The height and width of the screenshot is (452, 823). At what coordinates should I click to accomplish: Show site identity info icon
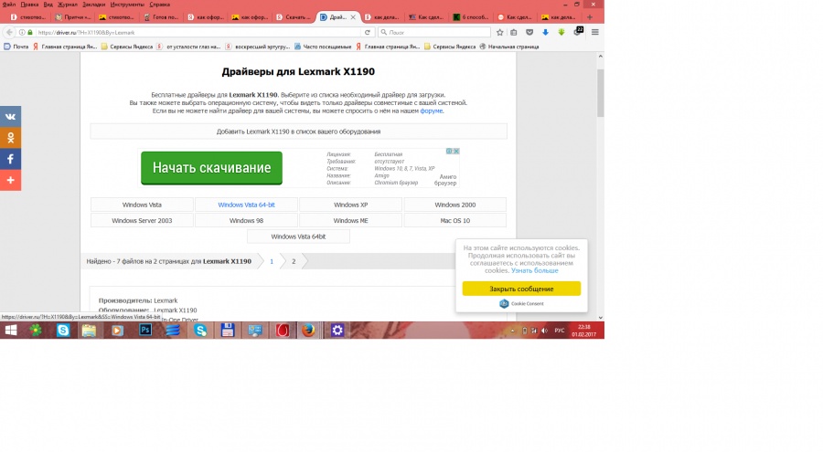(22, 33)
